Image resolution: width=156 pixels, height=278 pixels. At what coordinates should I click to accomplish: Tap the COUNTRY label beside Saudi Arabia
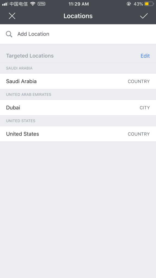[139, 81]
